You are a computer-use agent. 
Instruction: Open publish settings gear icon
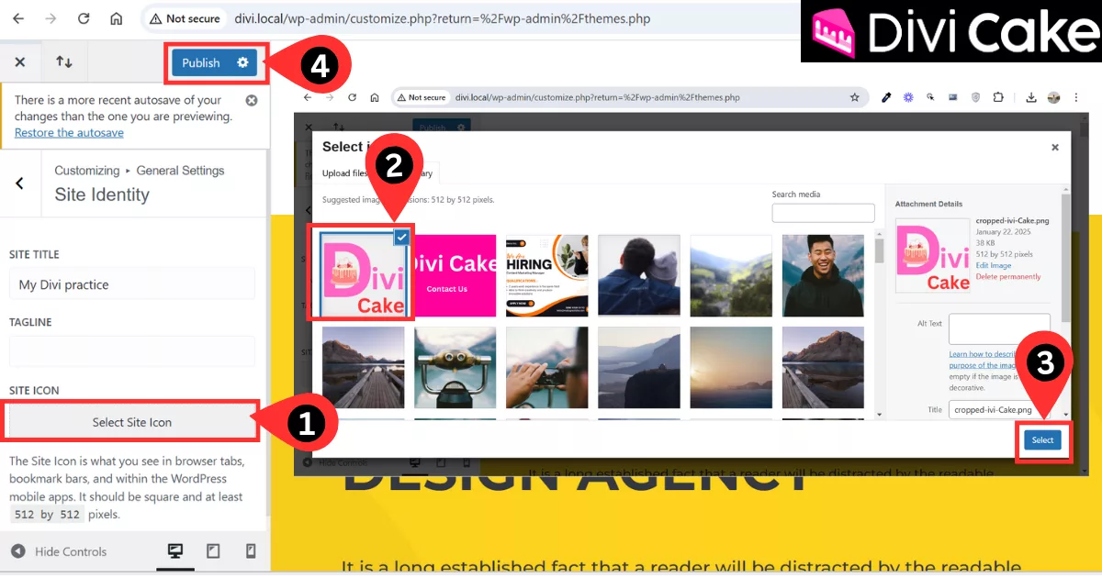(x=243, y=62)
